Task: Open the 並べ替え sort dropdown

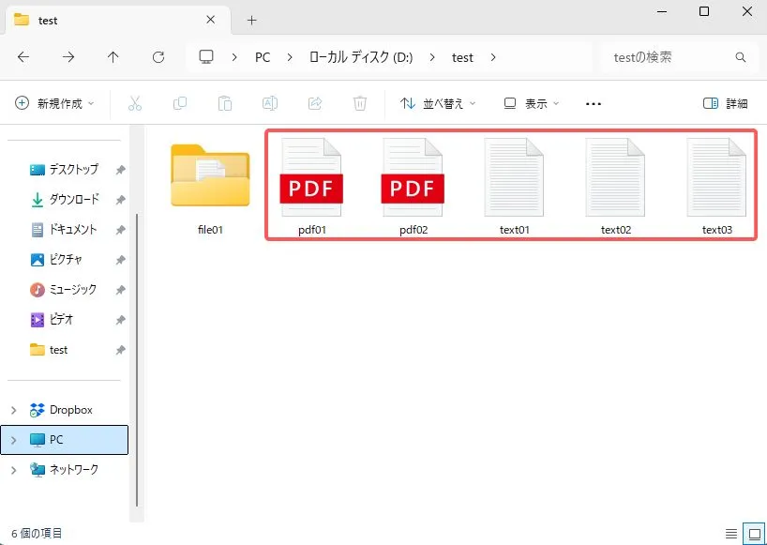Action: click(x=438, y=103)
